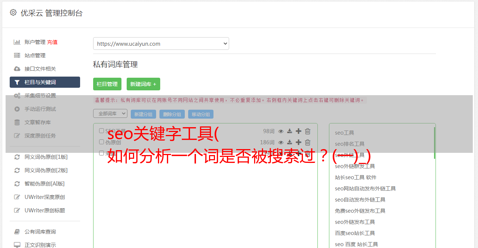Click refresh icon of 同义词伪原创[2版]
478x248 pixels.
coord(17,170)
